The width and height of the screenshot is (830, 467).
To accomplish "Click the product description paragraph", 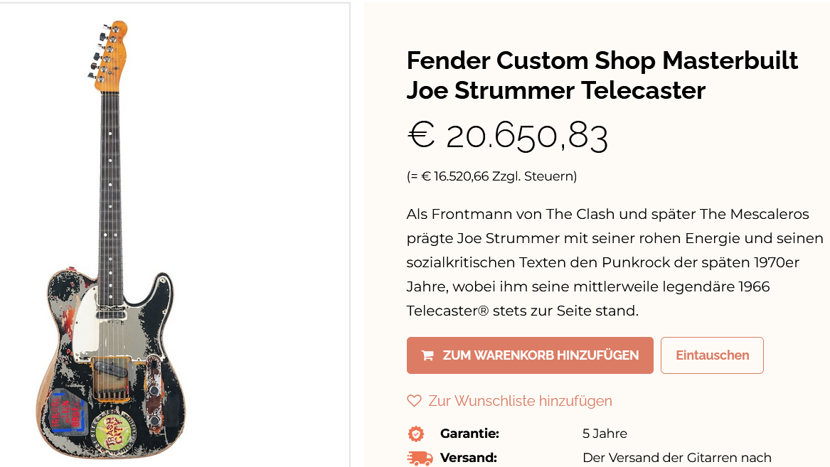I will pos(614,262).
